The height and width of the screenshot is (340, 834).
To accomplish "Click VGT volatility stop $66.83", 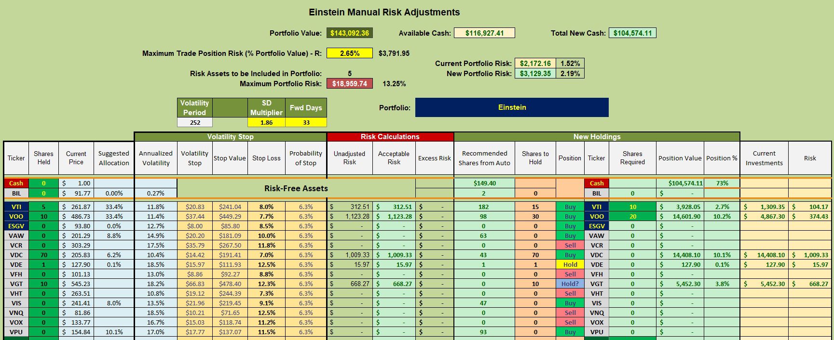I will [195, 284].
